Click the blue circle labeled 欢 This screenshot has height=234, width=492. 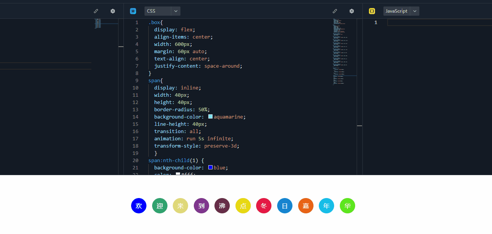[x=139, y=206]
